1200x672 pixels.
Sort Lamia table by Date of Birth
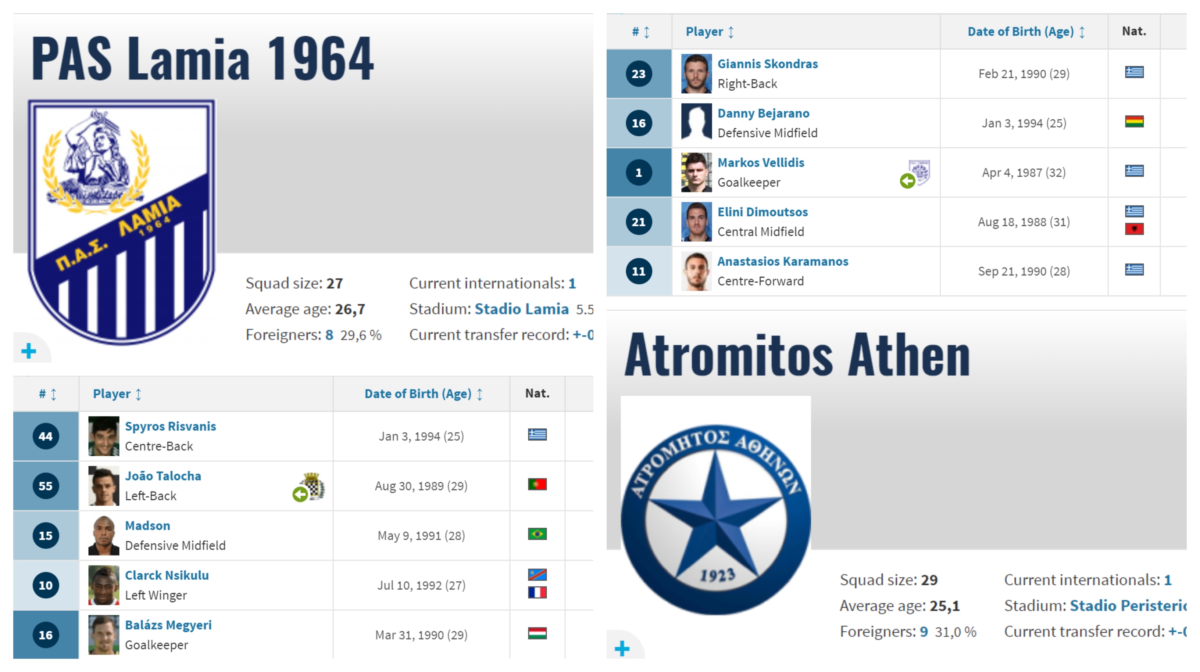coord(424,394)
